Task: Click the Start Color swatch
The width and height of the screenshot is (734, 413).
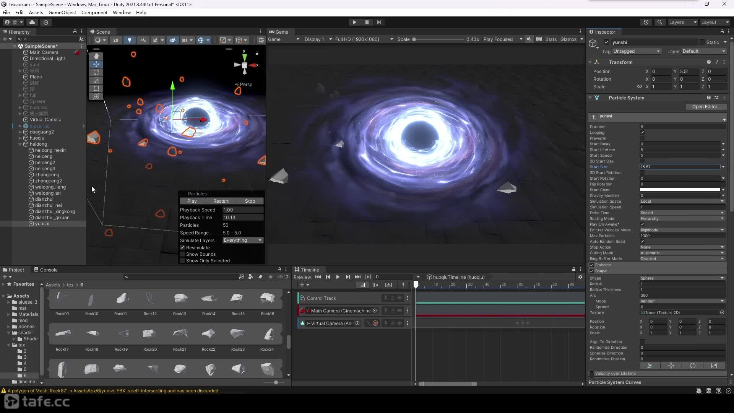Action: pos(680,190)
